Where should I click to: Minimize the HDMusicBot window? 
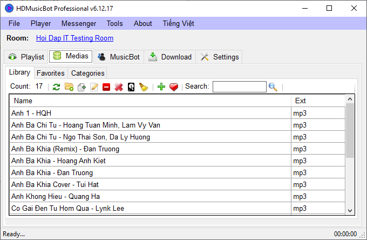click(x=305, y=9)
